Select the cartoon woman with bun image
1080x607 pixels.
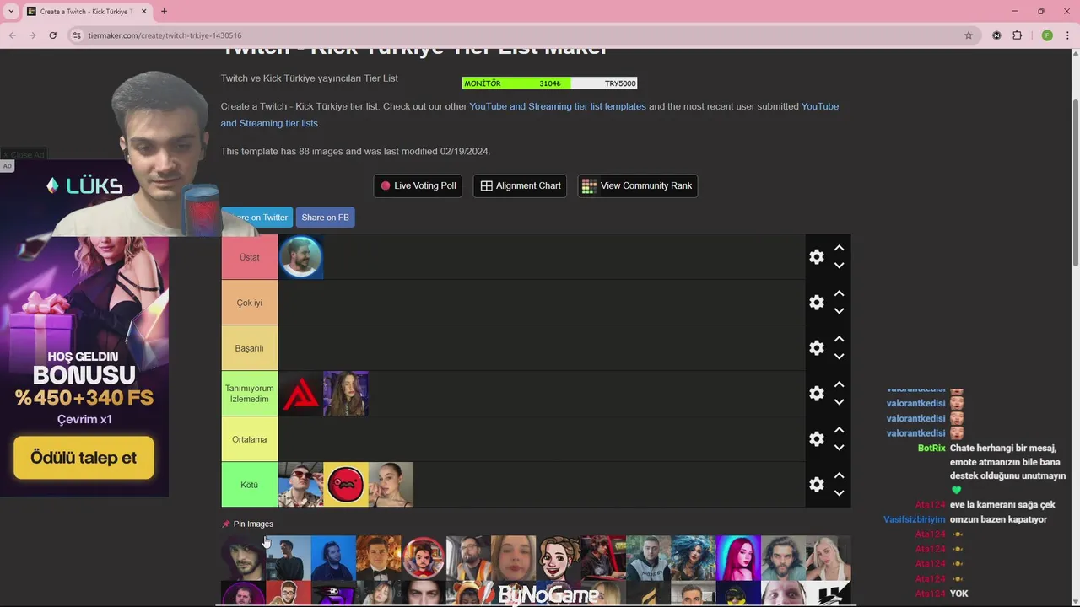pos(559,558)
